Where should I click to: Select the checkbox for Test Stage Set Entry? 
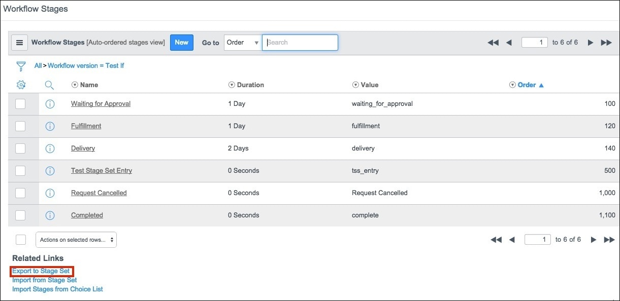(21, 171)
